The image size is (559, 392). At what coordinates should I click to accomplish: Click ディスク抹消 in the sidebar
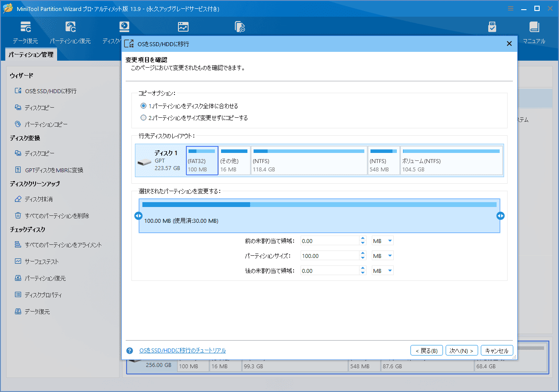pyautogui.click(x=33, y=199)
